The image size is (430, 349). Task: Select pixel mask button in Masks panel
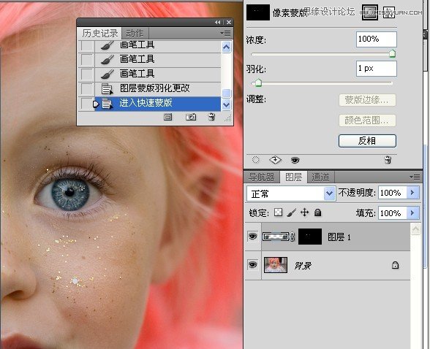[370, 12]
